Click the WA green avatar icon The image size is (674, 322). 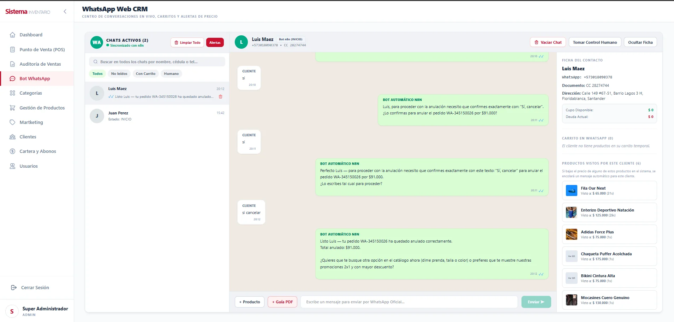click(x=97, y=42)
